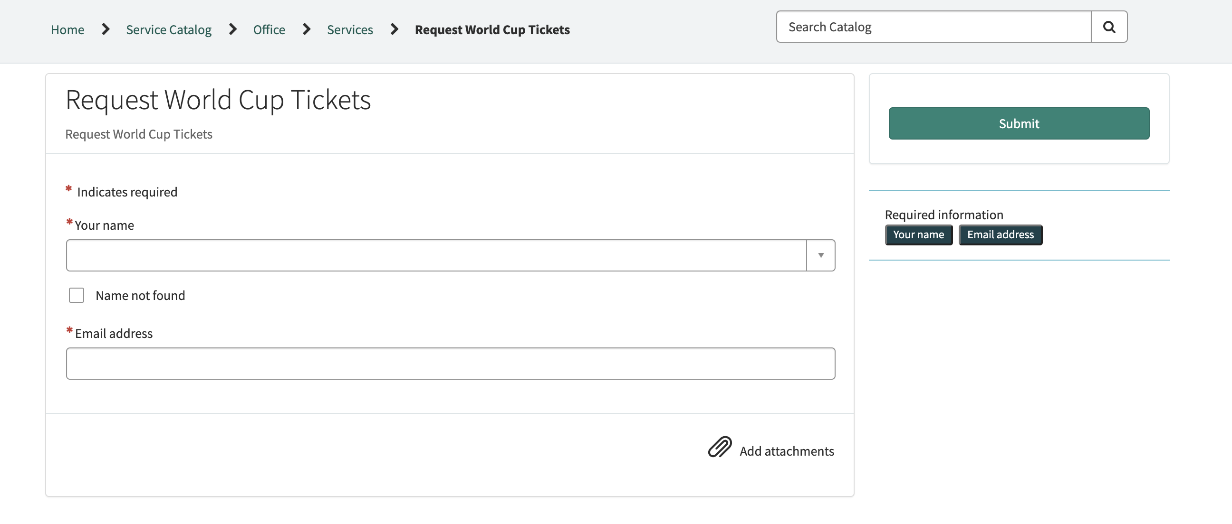The width and height of the screenshot is (1232, 524).
Task: Click the search magnifier icon
Action: pos(1108,27)
